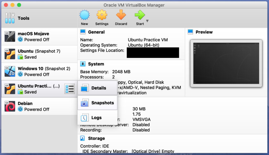Click the macOS Mojave OS icon
This screenshot has width=269, height=155.
point(10,37)
